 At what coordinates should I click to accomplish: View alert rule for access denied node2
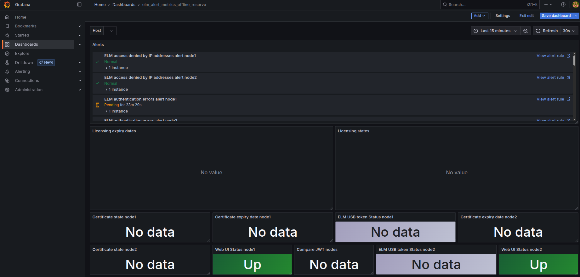coord(553,78)
